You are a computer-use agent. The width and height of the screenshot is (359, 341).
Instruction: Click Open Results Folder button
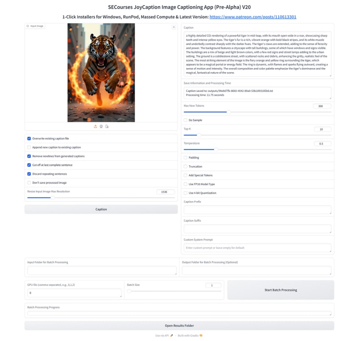(179, 326)
